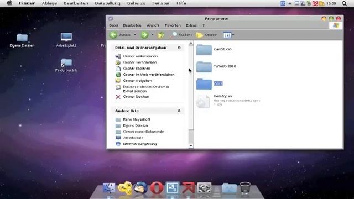Click the blue window icon in dock

pyautogui.click(x=173, y=188)
